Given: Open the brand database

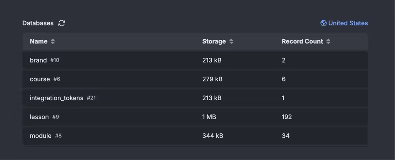Looking at the screenshot, I should tap(38, 61).
